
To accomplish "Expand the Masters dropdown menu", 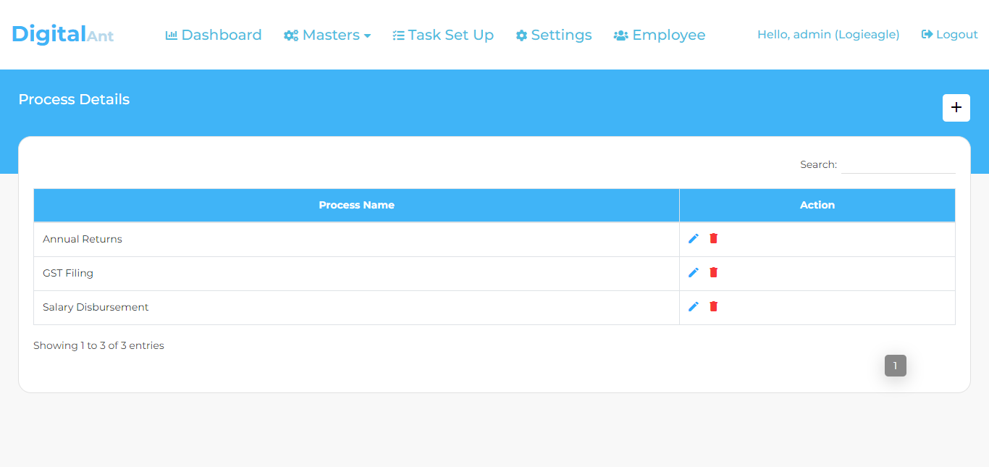I will coord(327,35).
